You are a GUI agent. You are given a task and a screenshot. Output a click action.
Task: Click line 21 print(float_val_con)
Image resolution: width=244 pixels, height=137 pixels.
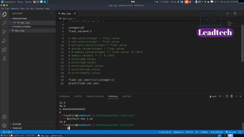pyautogui.click(x=83, y=83)
